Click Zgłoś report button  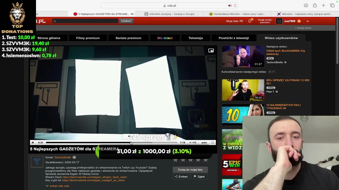tap(199, 177)
